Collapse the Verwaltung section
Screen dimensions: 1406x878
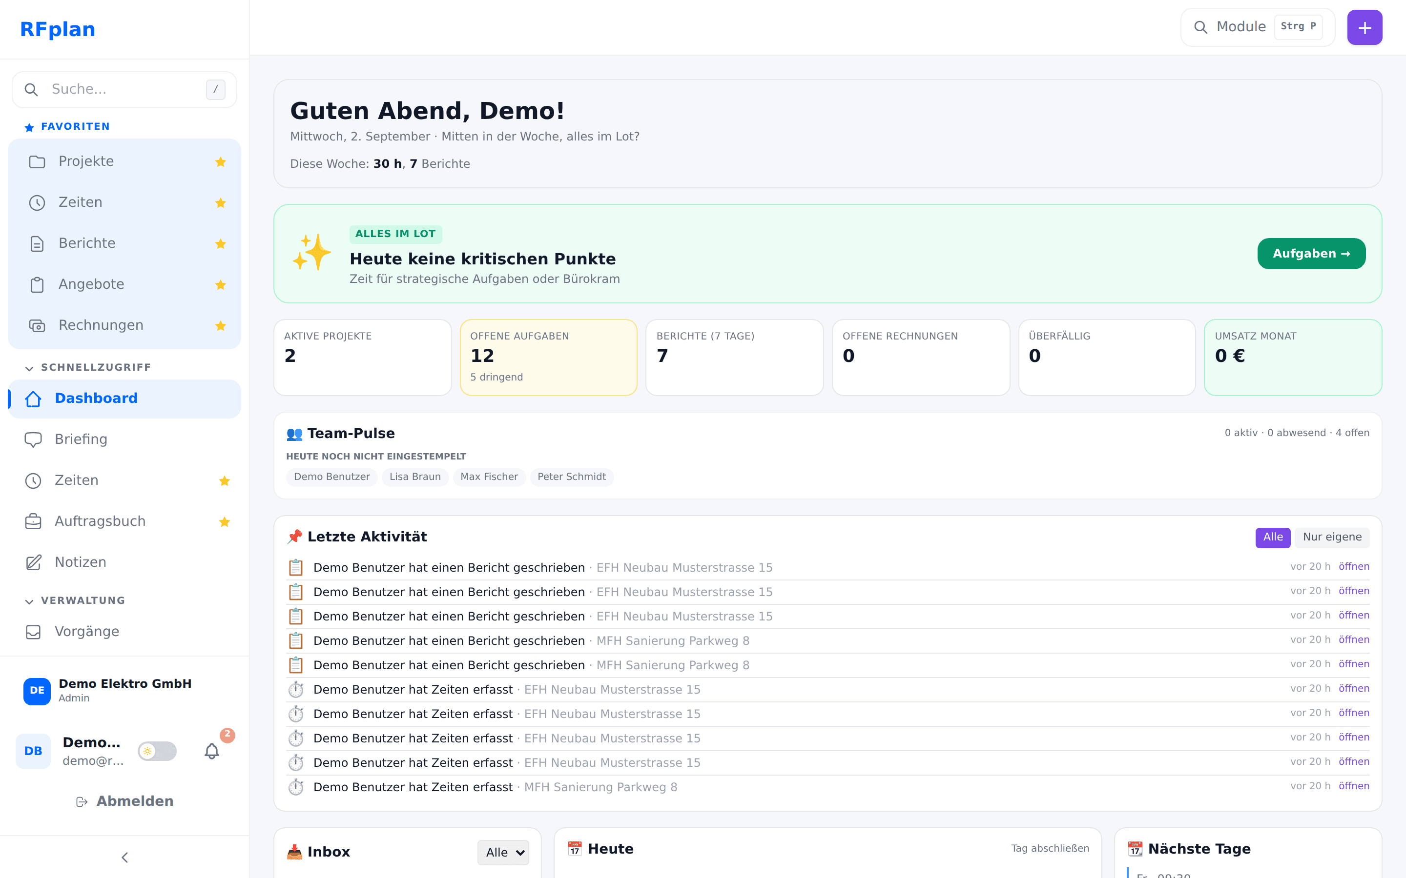pos(76,601)
